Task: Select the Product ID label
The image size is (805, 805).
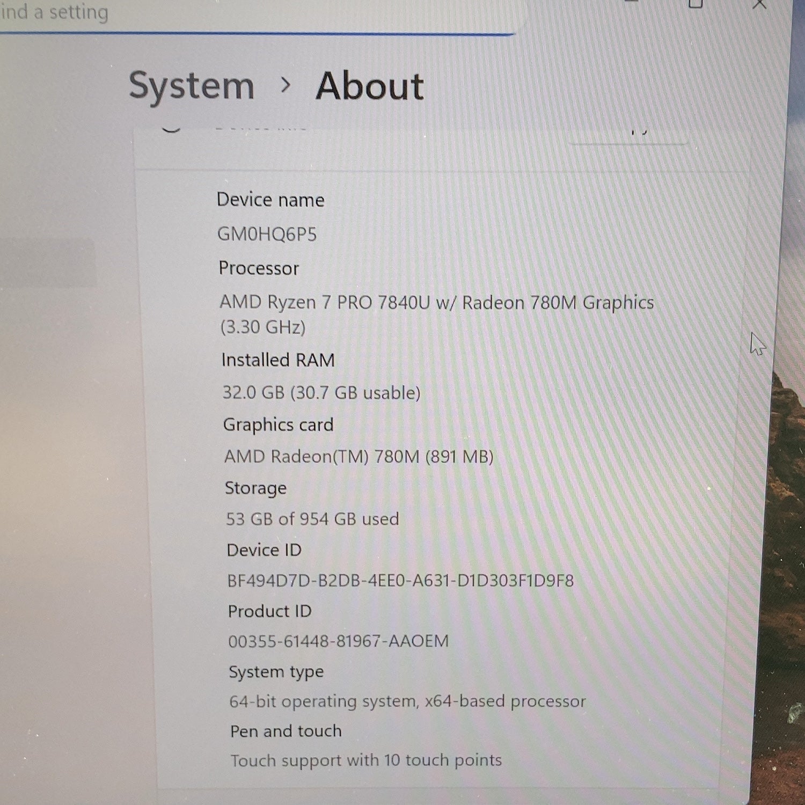Action: [270, 611]
